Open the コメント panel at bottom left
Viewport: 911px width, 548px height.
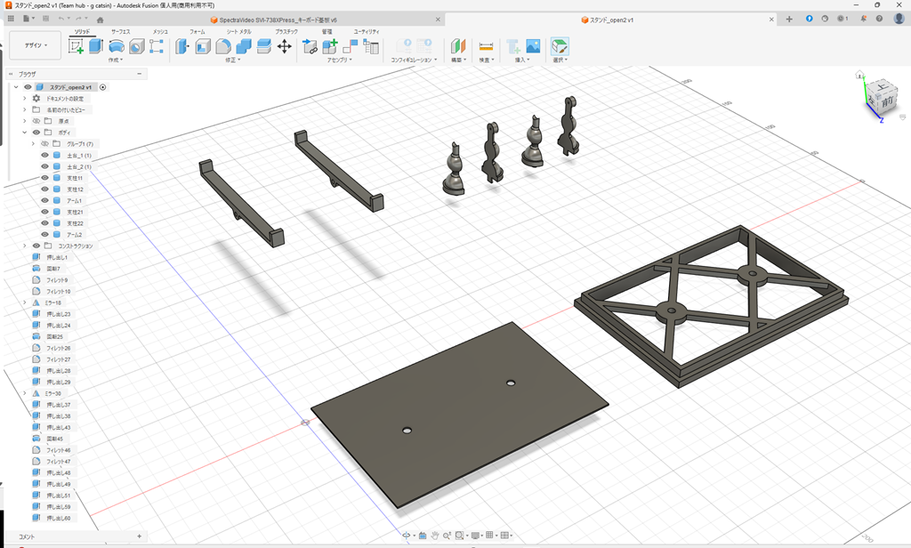(x=25, y=537)
